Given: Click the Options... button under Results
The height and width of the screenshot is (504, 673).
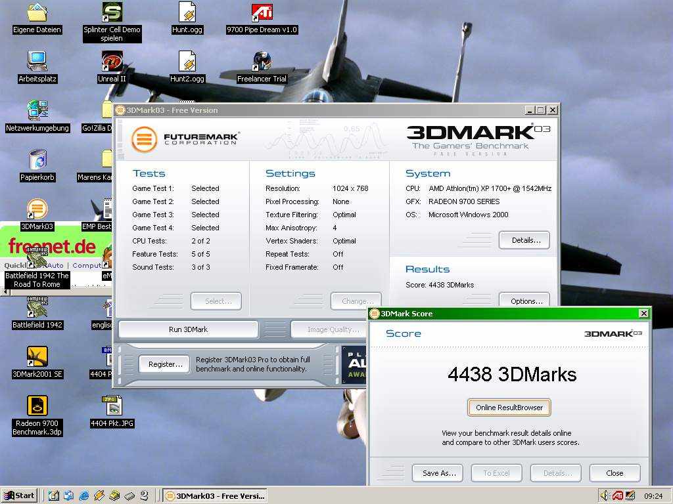Looking at the screenshot, I should 524,300.
